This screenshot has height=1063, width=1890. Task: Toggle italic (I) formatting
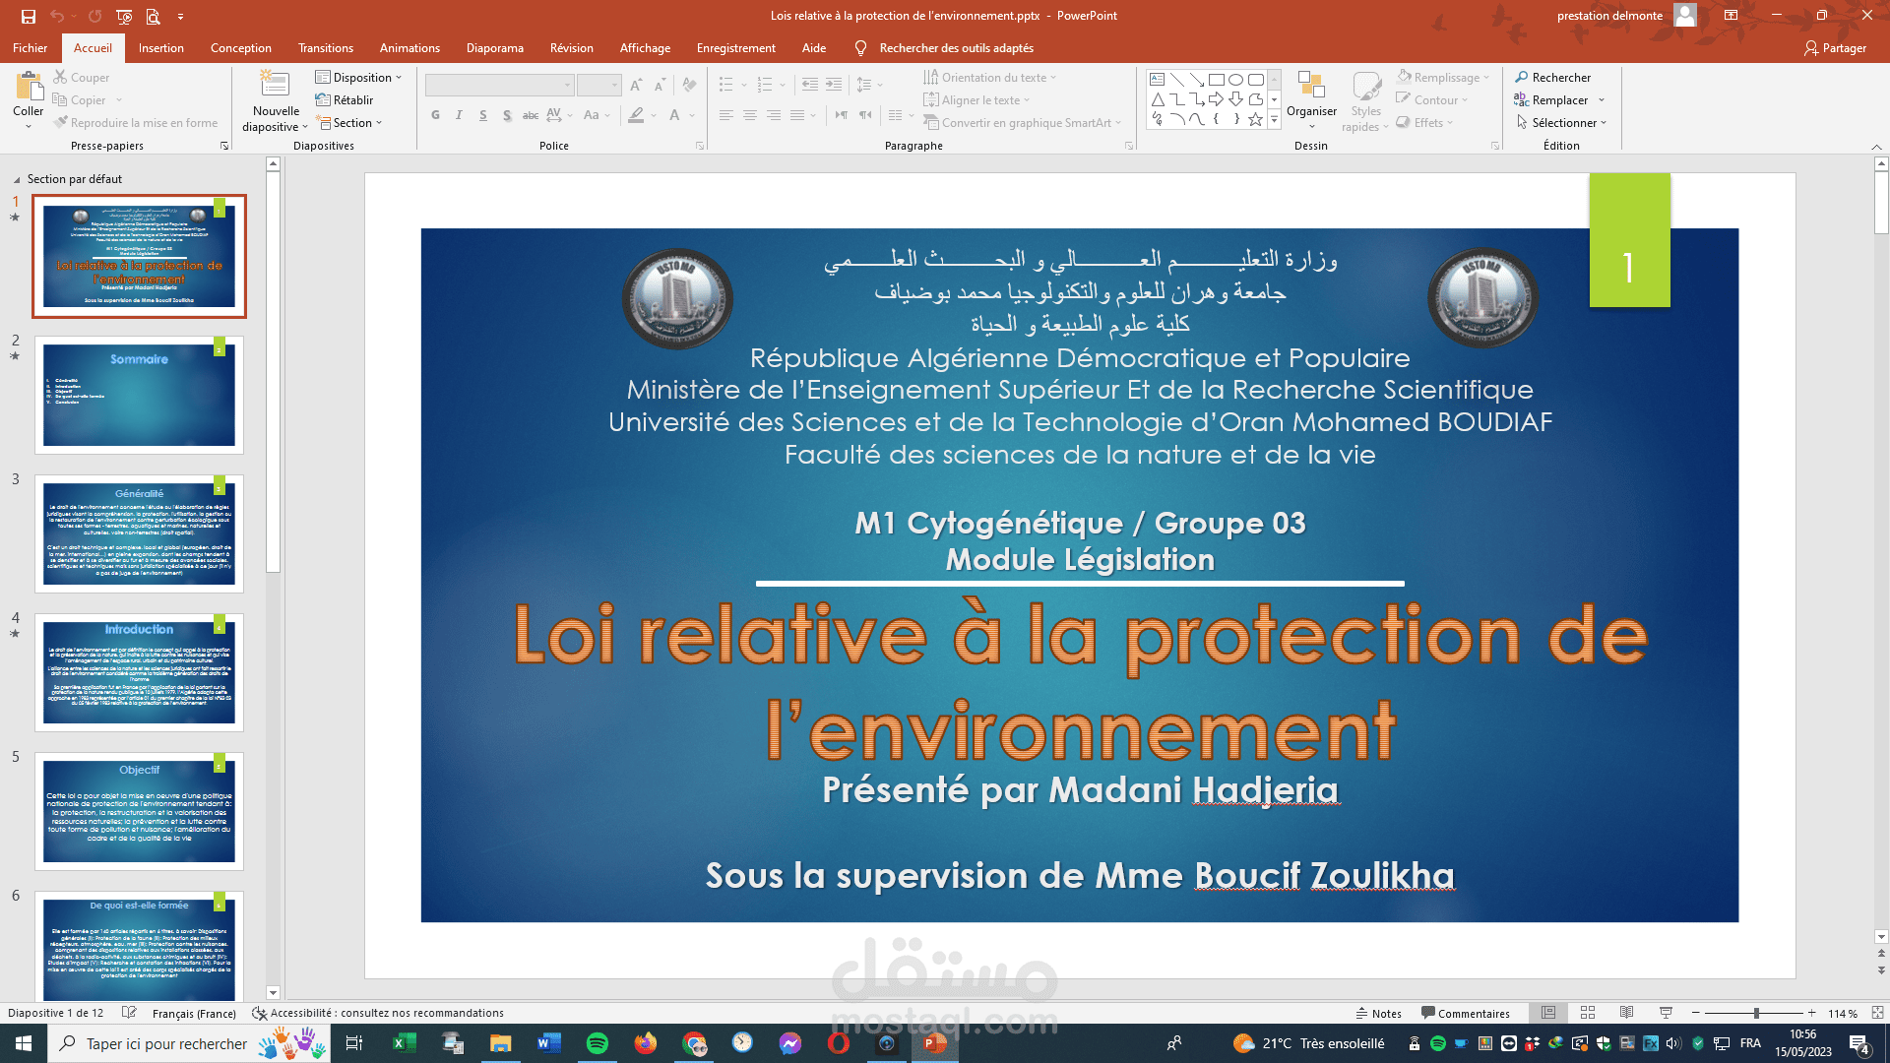pos(459,115)
